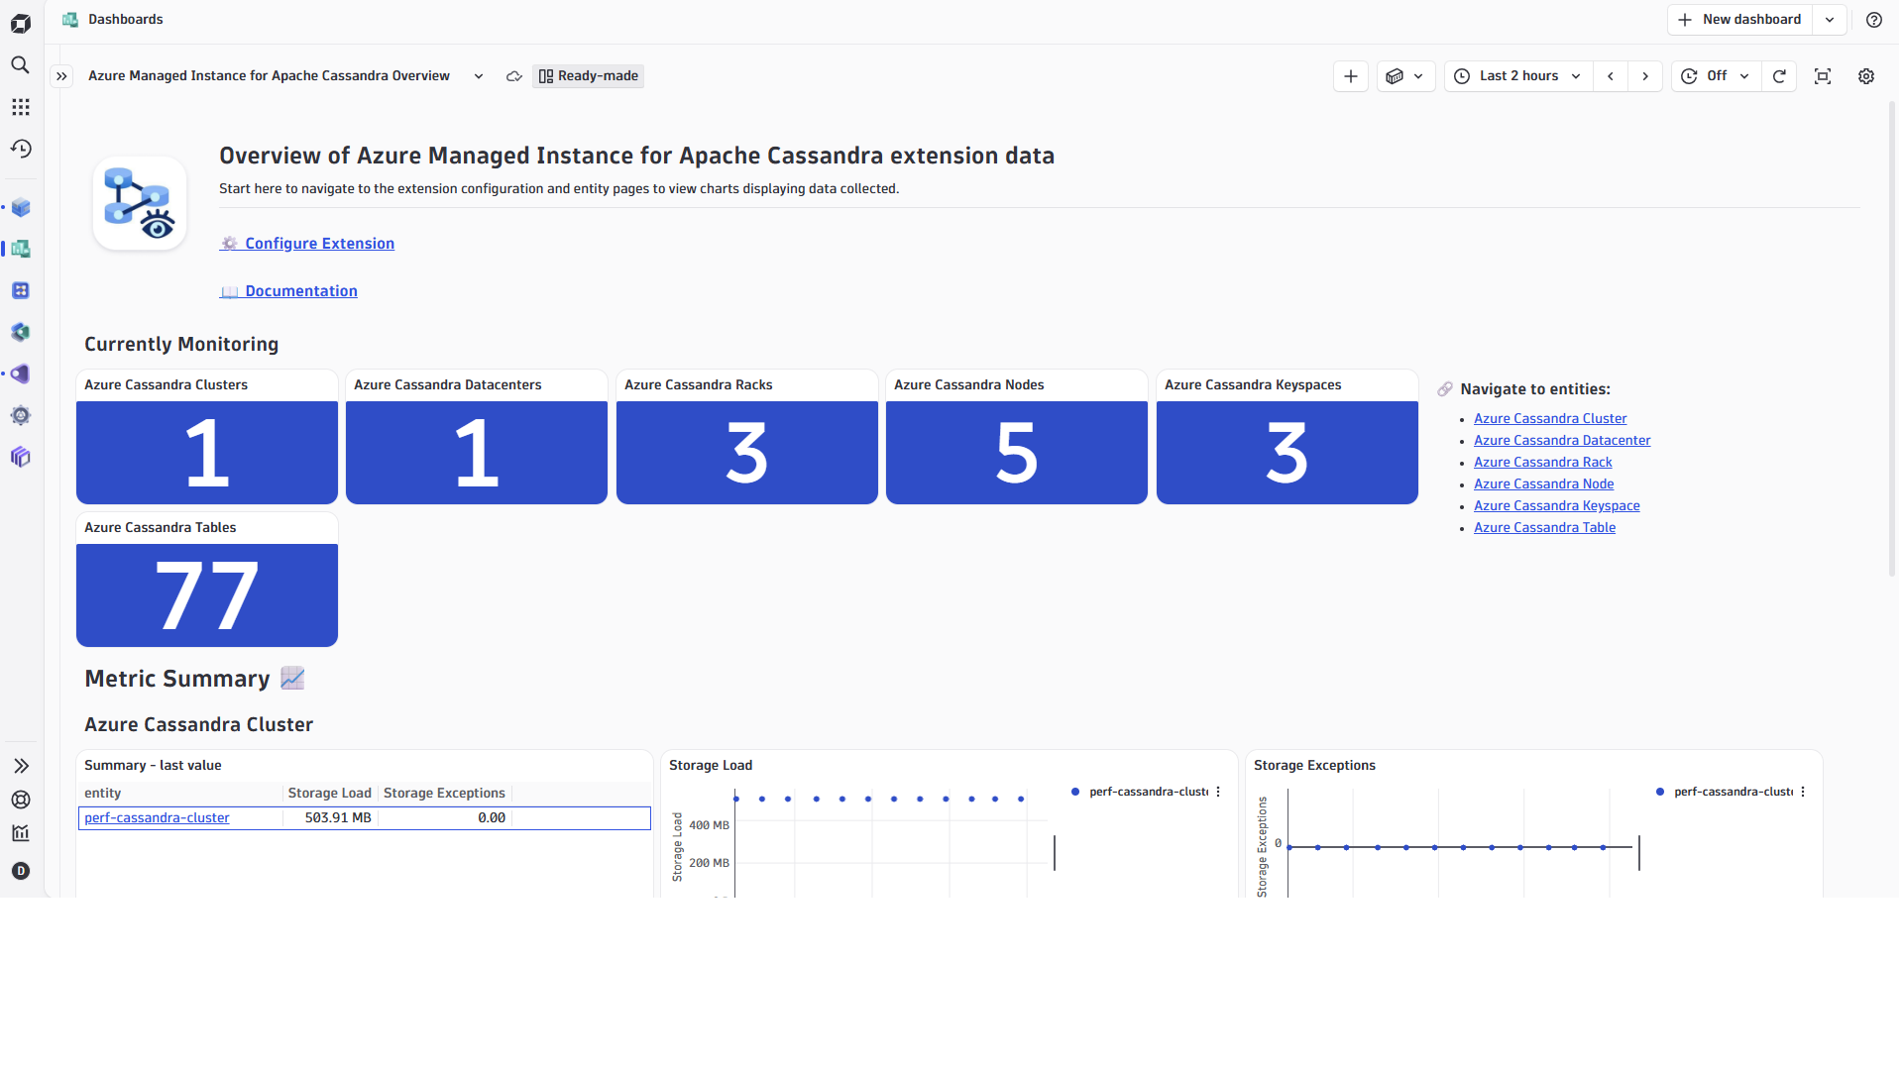Shift timeframe forward with right arrow
1903x1070 pixels.
coord(1645,76)
